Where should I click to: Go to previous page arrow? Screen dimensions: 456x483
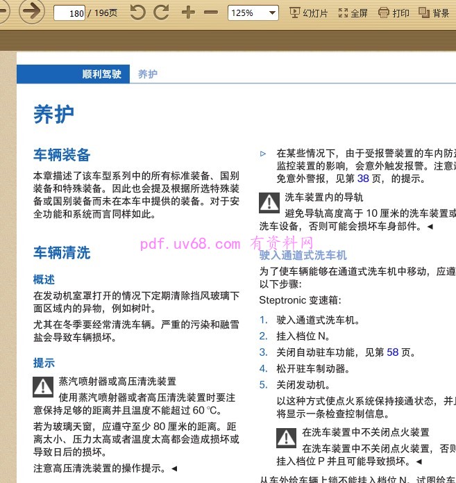[3, 11]
